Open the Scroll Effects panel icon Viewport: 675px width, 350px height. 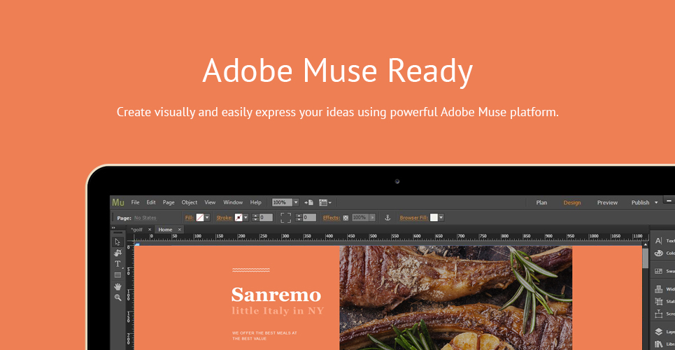pos(659,314)
